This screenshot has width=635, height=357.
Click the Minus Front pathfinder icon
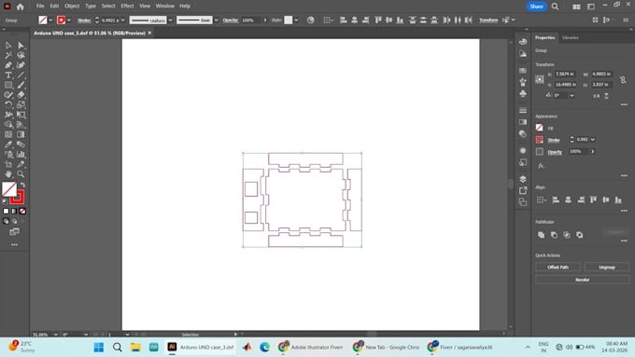click(554, 235)
